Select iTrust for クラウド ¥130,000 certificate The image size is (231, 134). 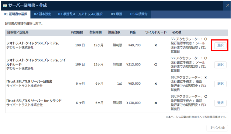[x=220, y=103]
